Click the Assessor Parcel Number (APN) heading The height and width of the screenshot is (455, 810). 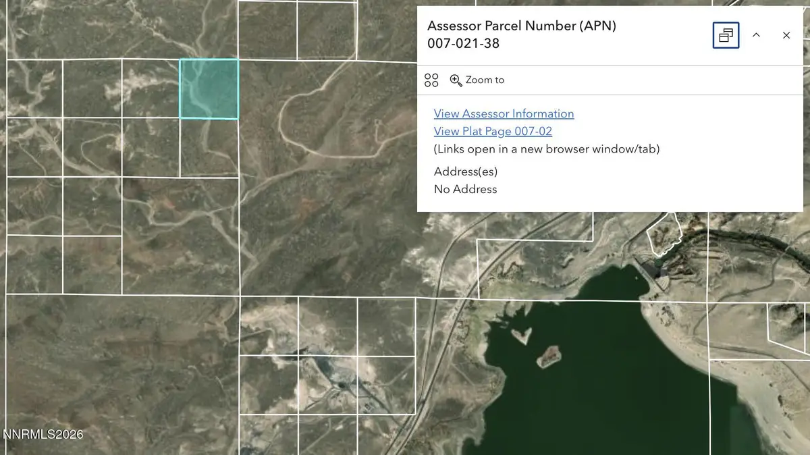click(522, 26)
